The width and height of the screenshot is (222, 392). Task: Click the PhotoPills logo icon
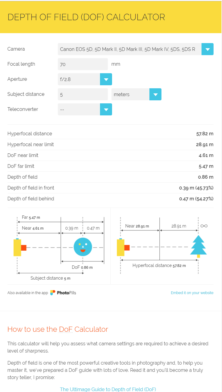click(x=53, y=293)
